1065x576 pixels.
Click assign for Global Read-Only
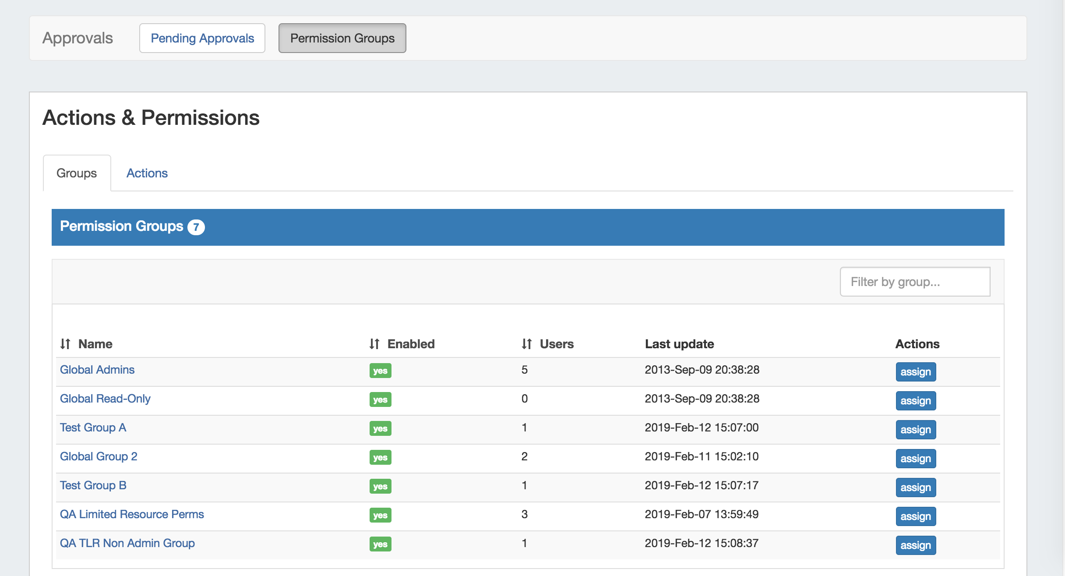click(x=915, y=401)
